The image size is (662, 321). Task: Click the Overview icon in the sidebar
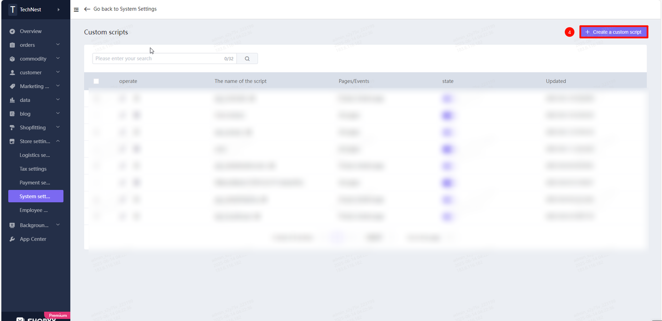tap(12, 31)
